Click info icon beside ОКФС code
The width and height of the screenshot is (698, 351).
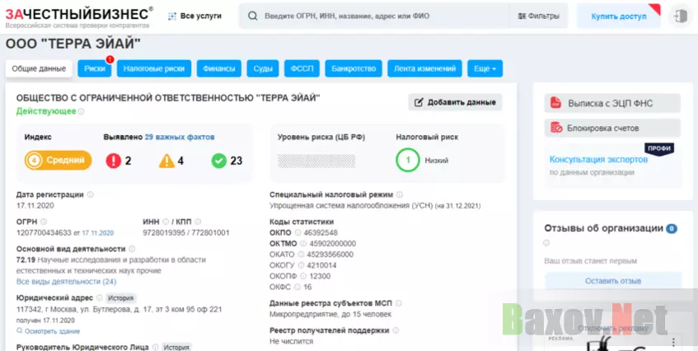pos(297,288)
